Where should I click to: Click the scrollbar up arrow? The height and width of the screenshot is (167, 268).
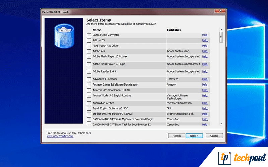(221, 30)
